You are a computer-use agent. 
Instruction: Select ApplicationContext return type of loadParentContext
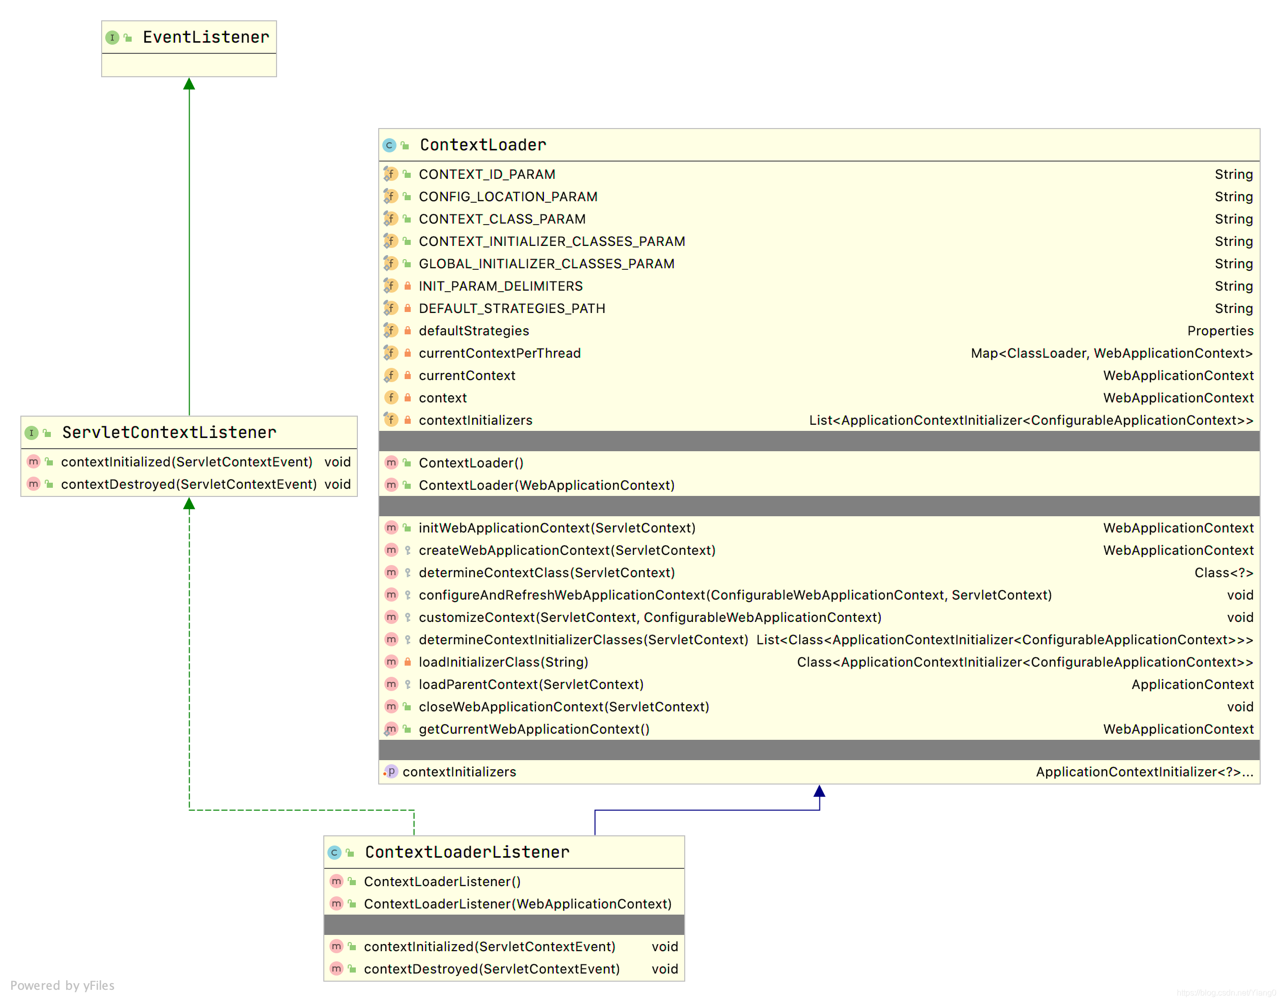pos(1192,684)
